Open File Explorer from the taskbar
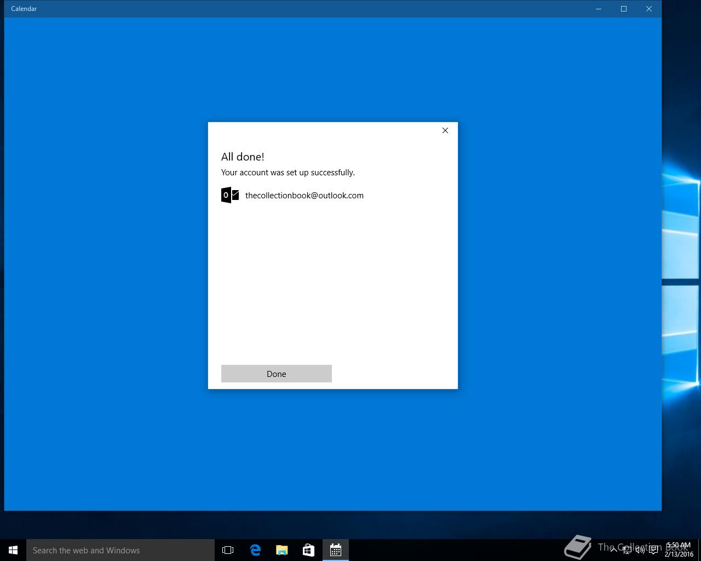701x561 pixels. tap(282, 550)
